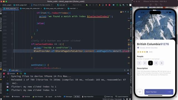Close the main.dart editor tab
Screen dimensions: 178x100
coord(77,9)
